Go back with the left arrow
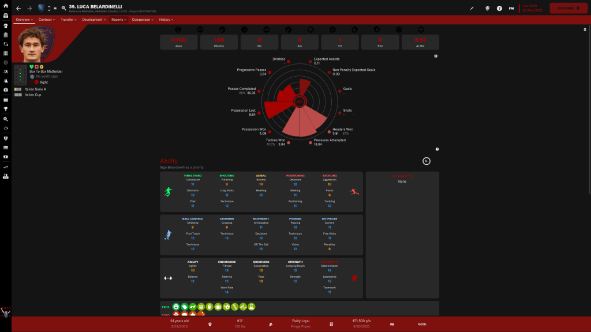This screenshot has width=591, height=332. tap(18, 9)
